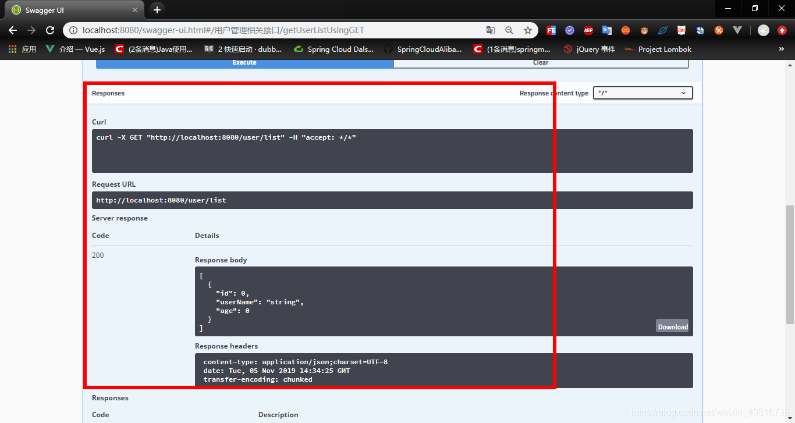Click the page vertical scrollbar thumb
Image resolution: width=795 pixels, height=423 pixels.
pyautogui.click(x=790, y=265)
